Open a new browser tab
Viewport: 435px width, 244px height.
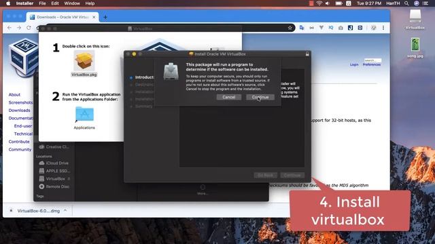(105, 17)
